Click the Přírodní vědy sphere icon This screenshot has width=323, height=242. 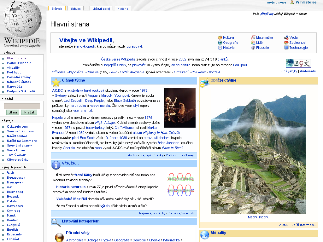click(x=59, y=237)
